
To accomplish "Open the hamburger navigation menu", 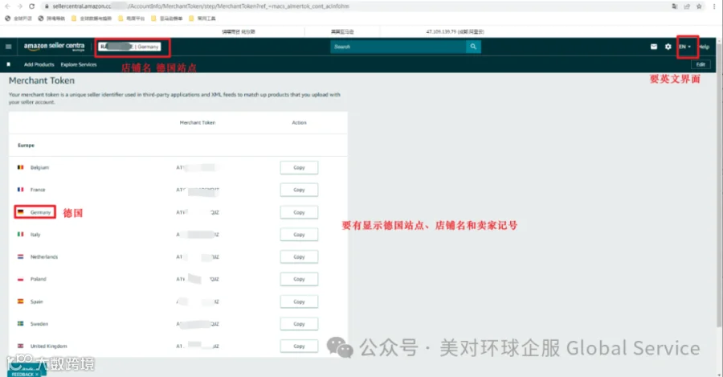I will (8, 47).
